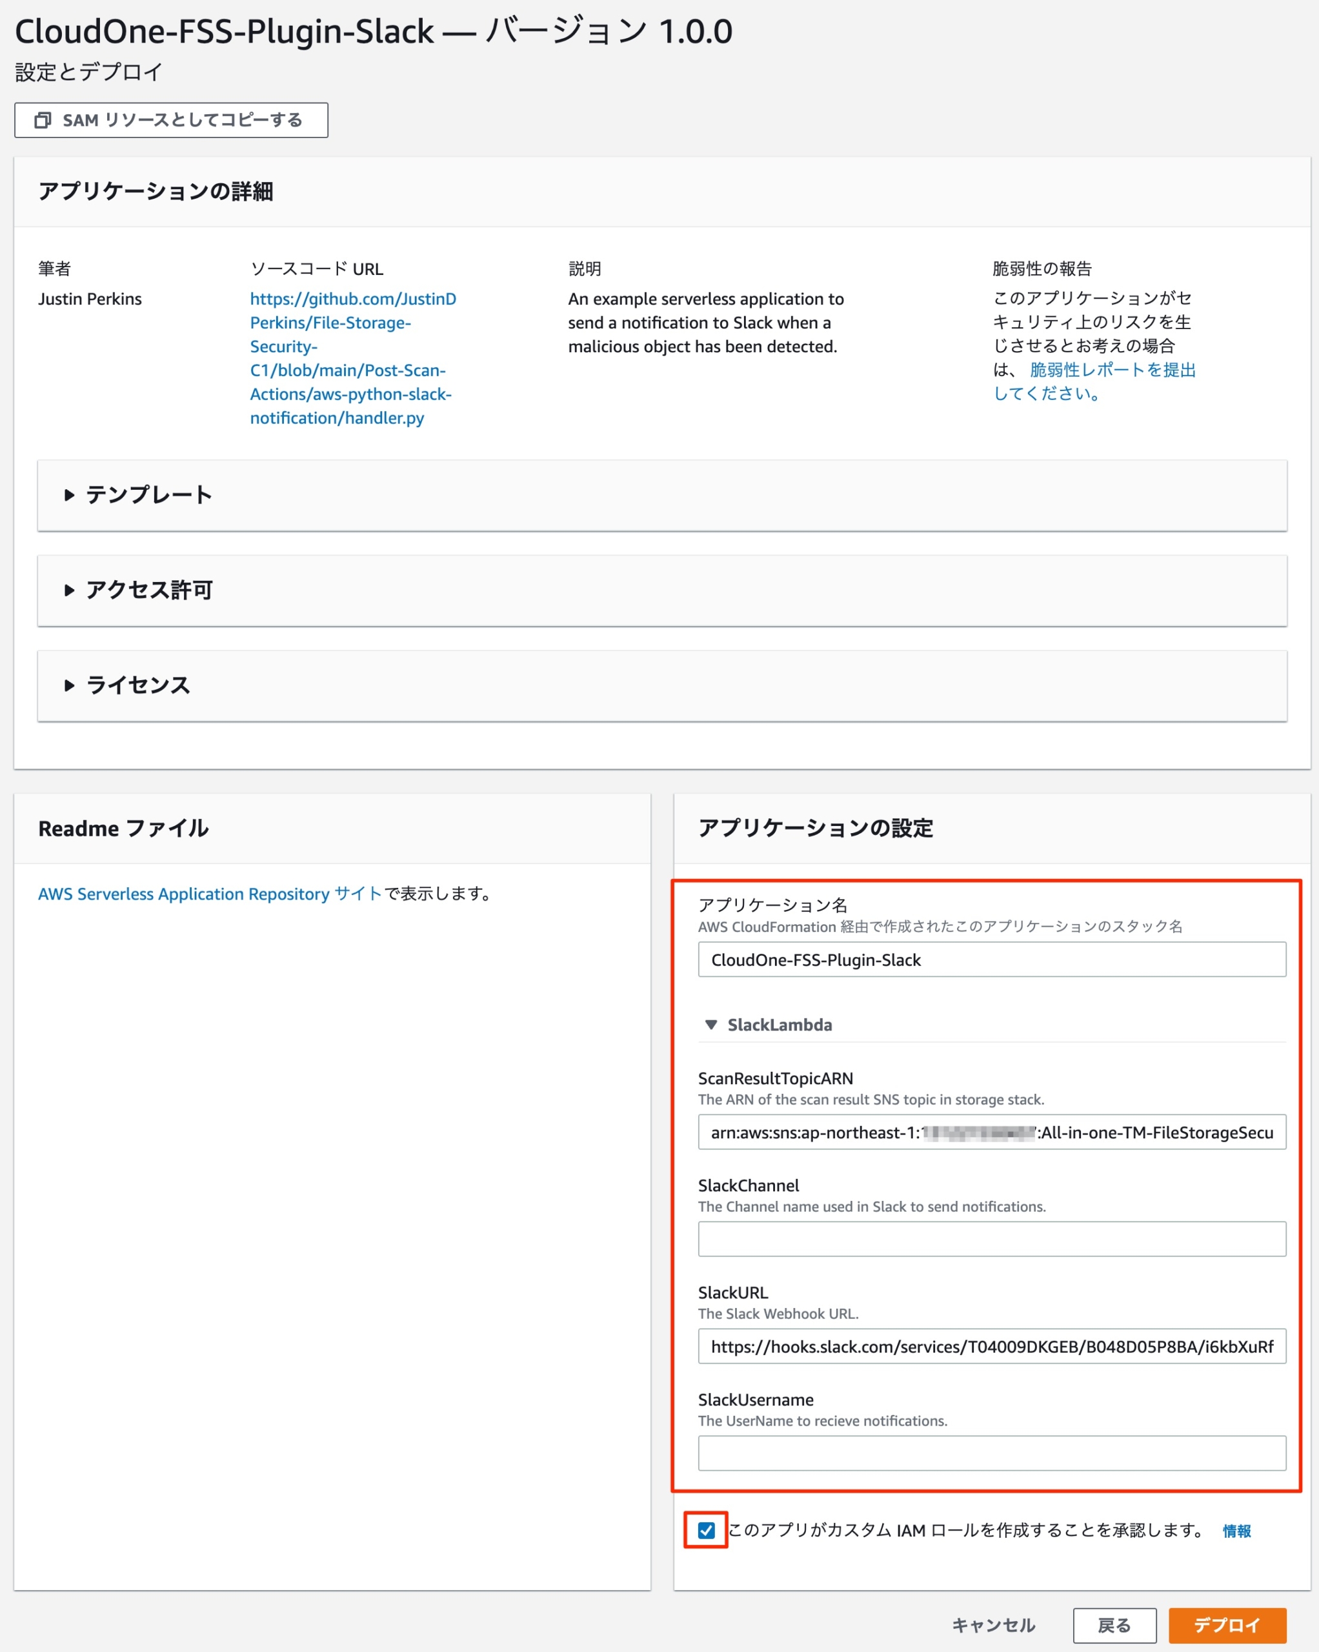This screenshot has height=1652, width=1319.
Task: Click the SlackURL webhook input field
Action: click(x=992, y=1346)
